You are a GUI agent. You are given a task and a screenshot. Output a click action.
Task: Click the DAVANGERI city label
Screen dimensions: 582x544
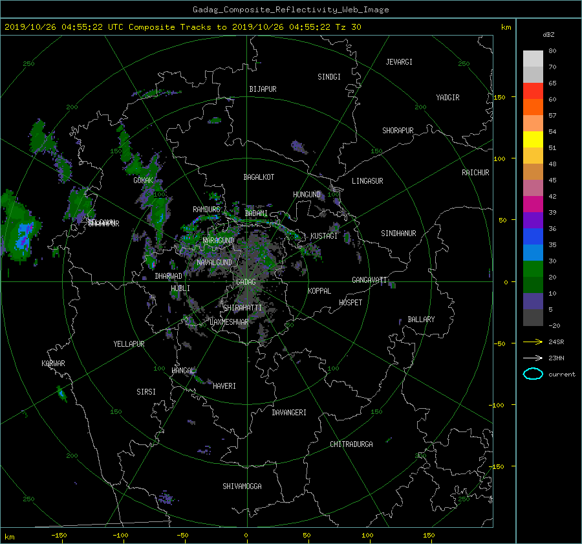[289, 413]
